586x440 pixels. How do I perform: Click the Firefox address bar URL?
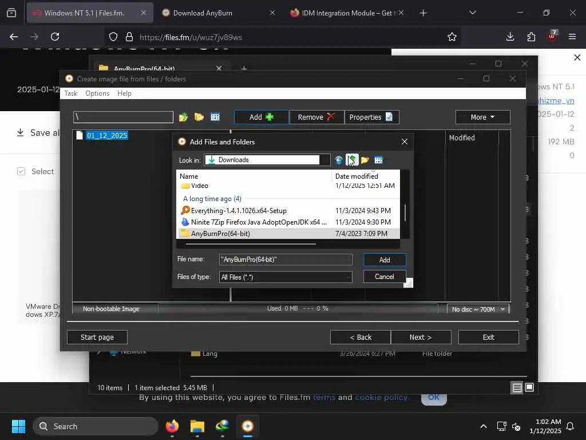tap(191, 37)
